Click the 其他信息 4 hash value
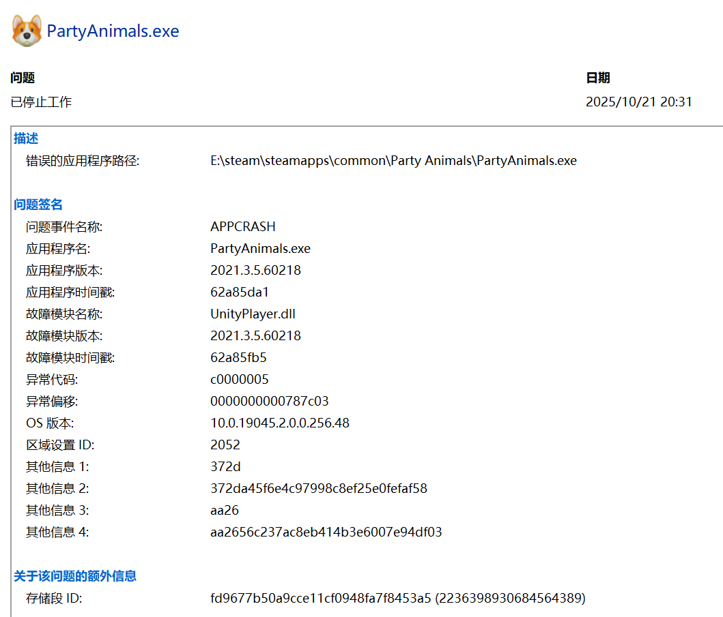This screenshot has width=723, height=617. (x=326, y=532)
